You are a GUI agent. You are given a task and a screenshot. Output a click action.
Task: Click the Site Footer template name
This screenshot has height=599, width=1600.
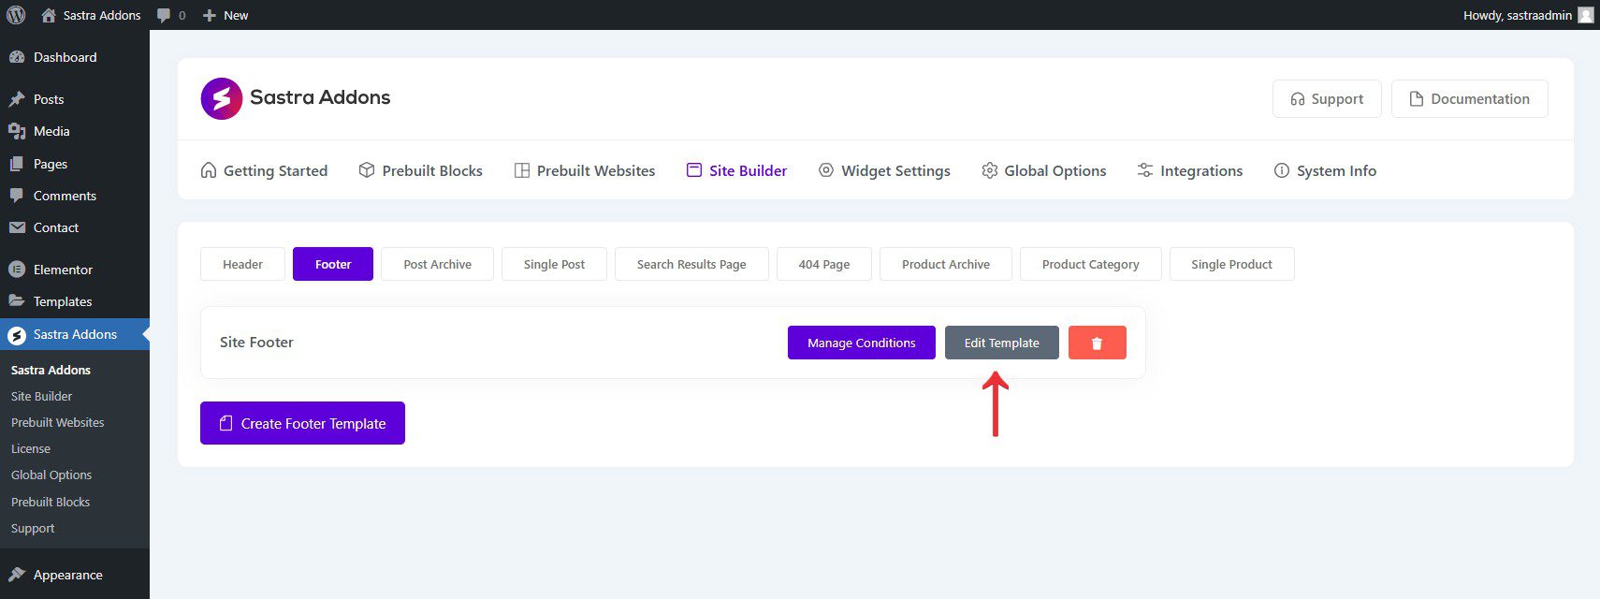pyautogui.click(x=256, y=343)
